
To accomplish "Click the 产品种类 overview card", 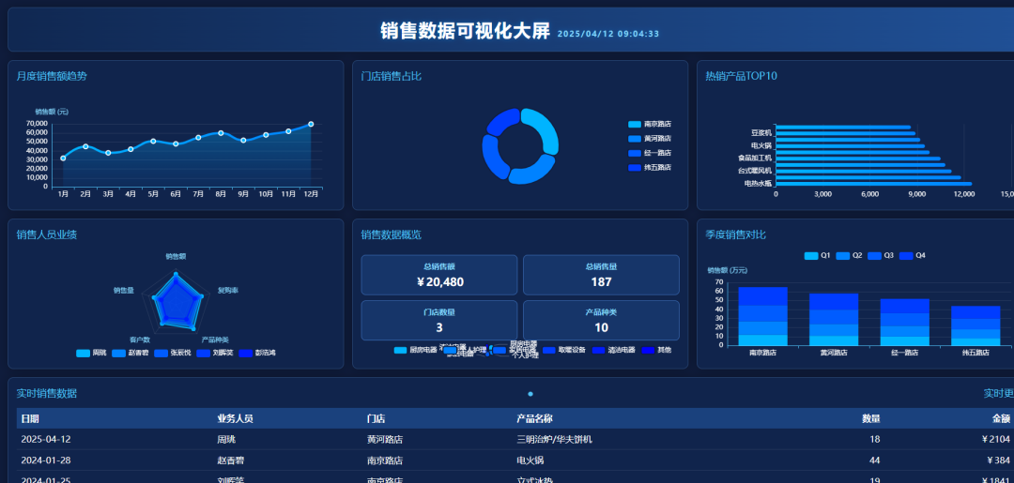I will coord(601,320).
